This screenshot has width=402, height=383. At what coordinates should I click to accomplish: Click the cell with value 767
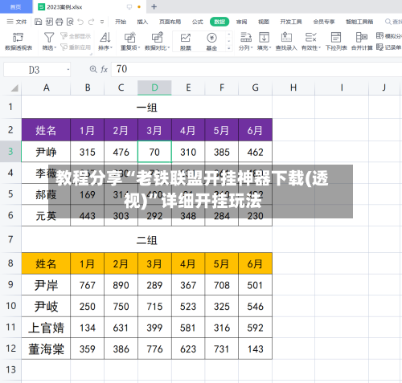click(x=87, y=285)
